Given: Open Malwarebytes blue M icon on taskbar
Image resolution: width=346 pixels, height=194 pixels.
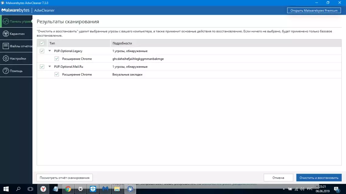Looking at the screenshot, I should [x=105, y=189].
